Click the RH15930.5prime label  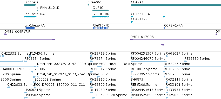click(x=103, y=90)
